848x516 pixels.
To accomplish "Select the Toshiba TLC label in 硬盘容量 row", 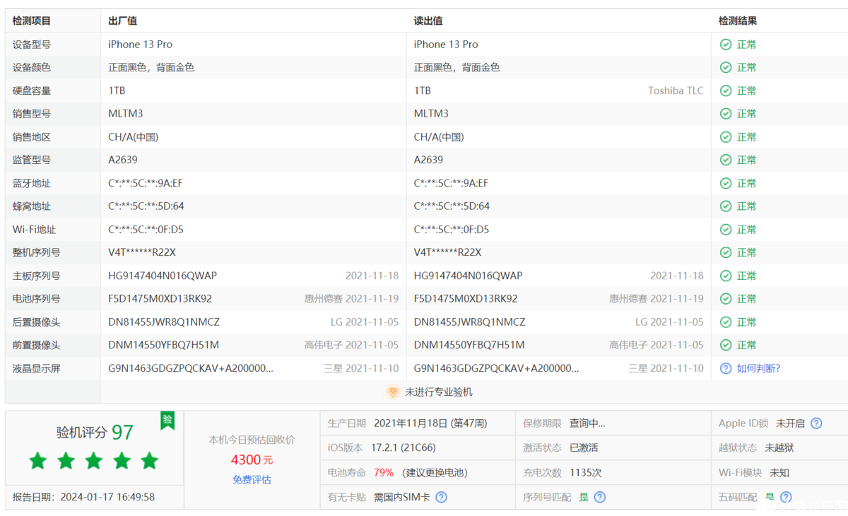I will tap(676, 90).
